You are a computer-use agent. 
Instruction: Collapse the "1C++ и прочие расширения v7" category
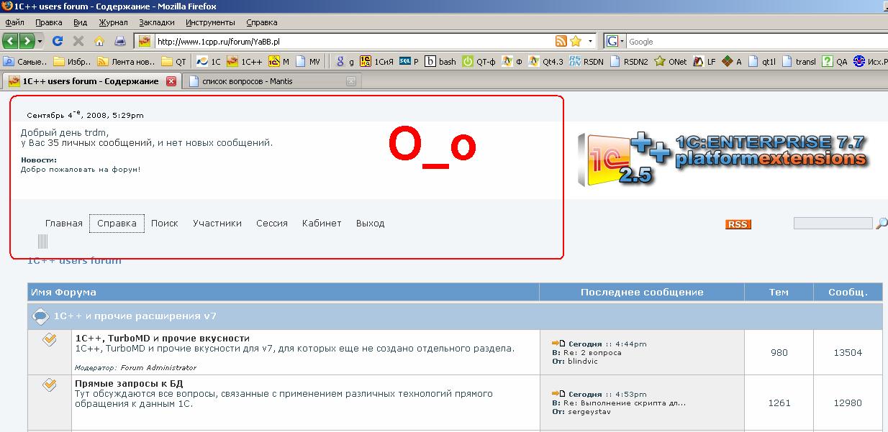(x=42, y=316)
